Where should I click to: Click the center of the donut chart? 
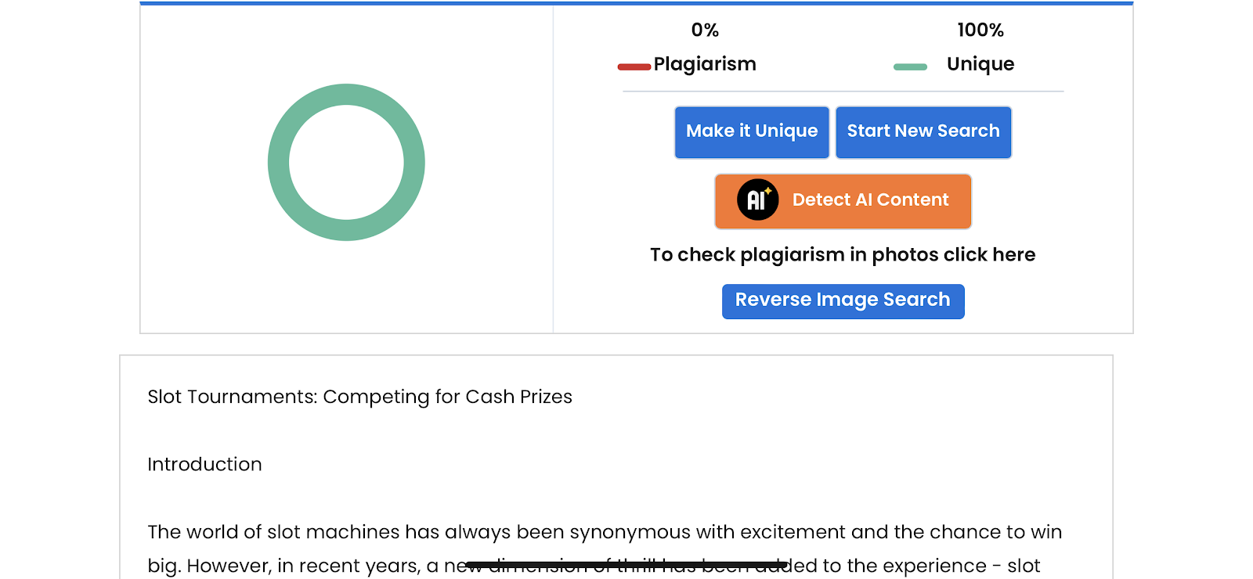coord(346,162)
